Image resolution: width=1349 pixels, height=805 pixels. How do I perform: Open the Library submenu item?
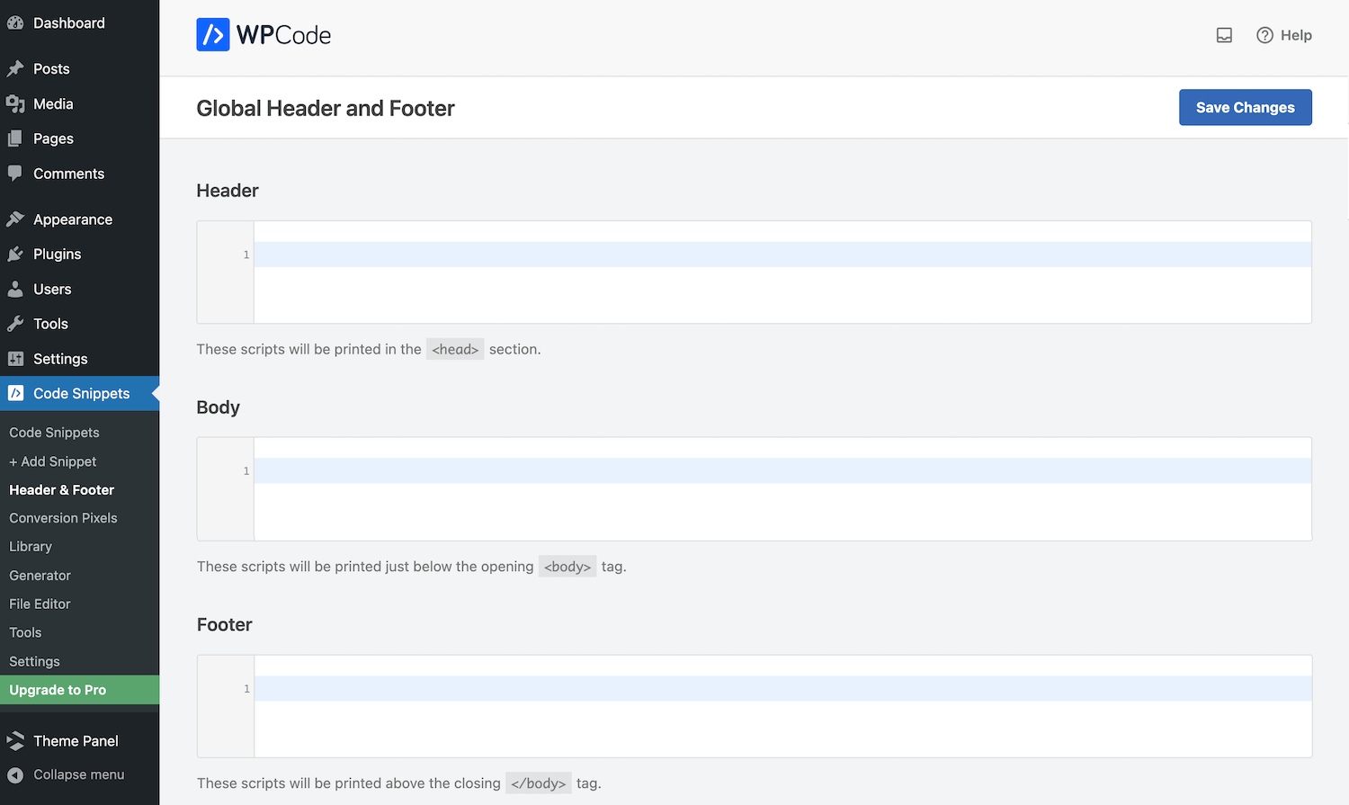[31, 547]
